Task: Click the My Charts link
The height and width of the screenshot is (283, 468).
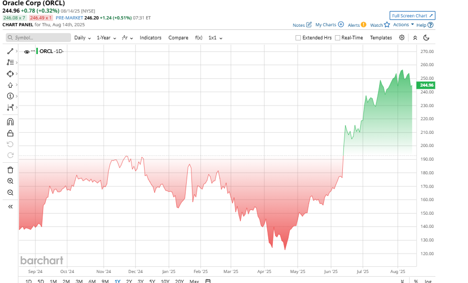Action: 325,25
